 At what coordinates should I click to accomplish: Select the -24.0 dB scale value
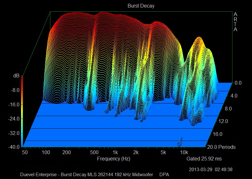click(x=14, y=119)
